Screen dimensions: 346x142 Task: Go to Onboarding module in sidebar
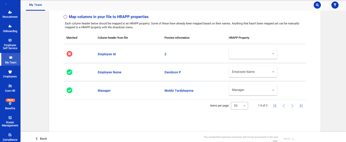10,29
